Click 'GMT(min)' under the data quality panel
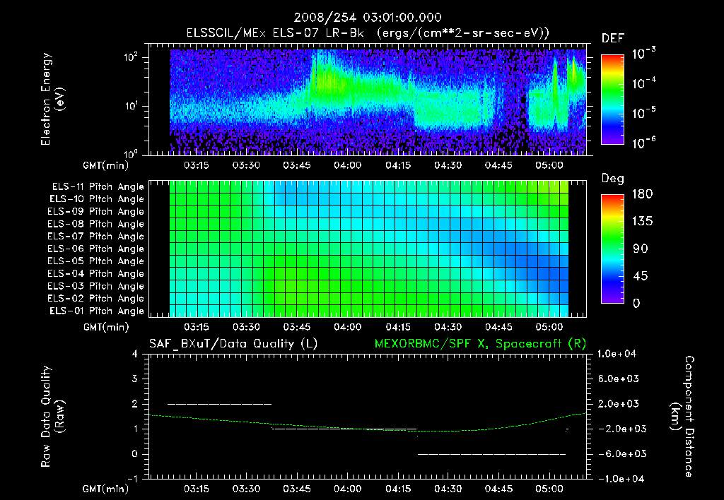The image size is (724, 500). [105, 489]
